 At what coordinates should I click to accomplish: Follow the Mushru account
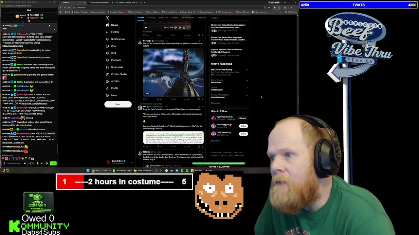tap(243, 126)
